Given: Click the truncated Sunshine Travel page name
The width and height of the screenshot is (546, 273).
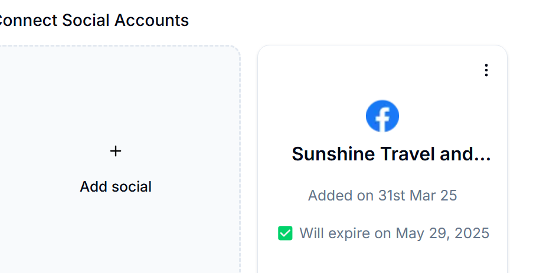Looking at the screenshot, I should (391, 154).
